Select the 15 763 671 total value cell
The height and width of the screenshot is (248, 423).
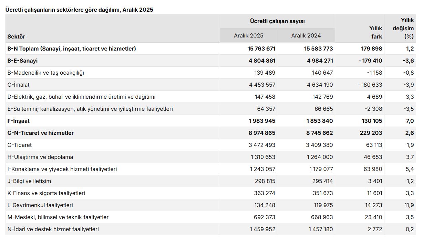click(261, 48)
